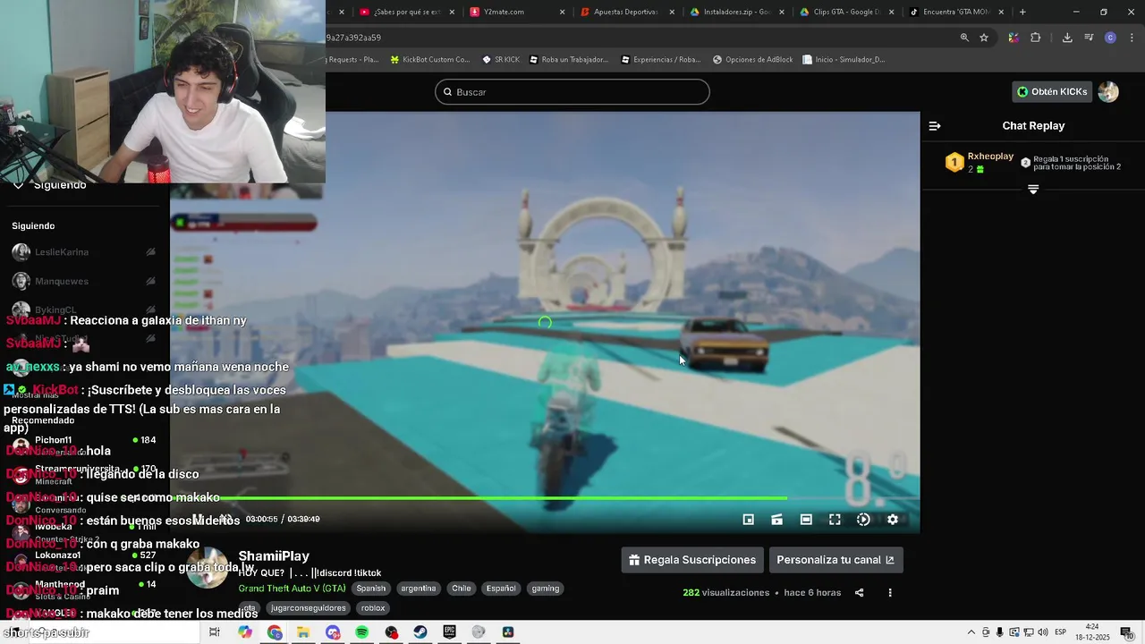The image size is (1145, 644).
Task: Open Copilot from the taskbar
Action: (x=245, y=632)
